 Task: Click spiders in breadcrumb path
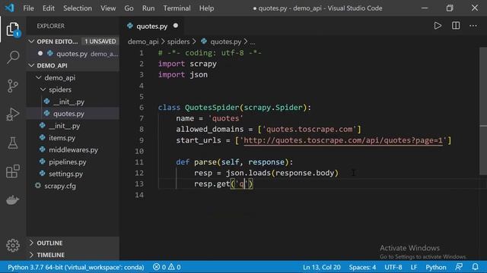click(178, 42)
